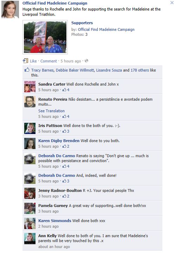175x254 pixels.
Task: Open Debbie Baker Willmott's profile
Action: point(75,70)
